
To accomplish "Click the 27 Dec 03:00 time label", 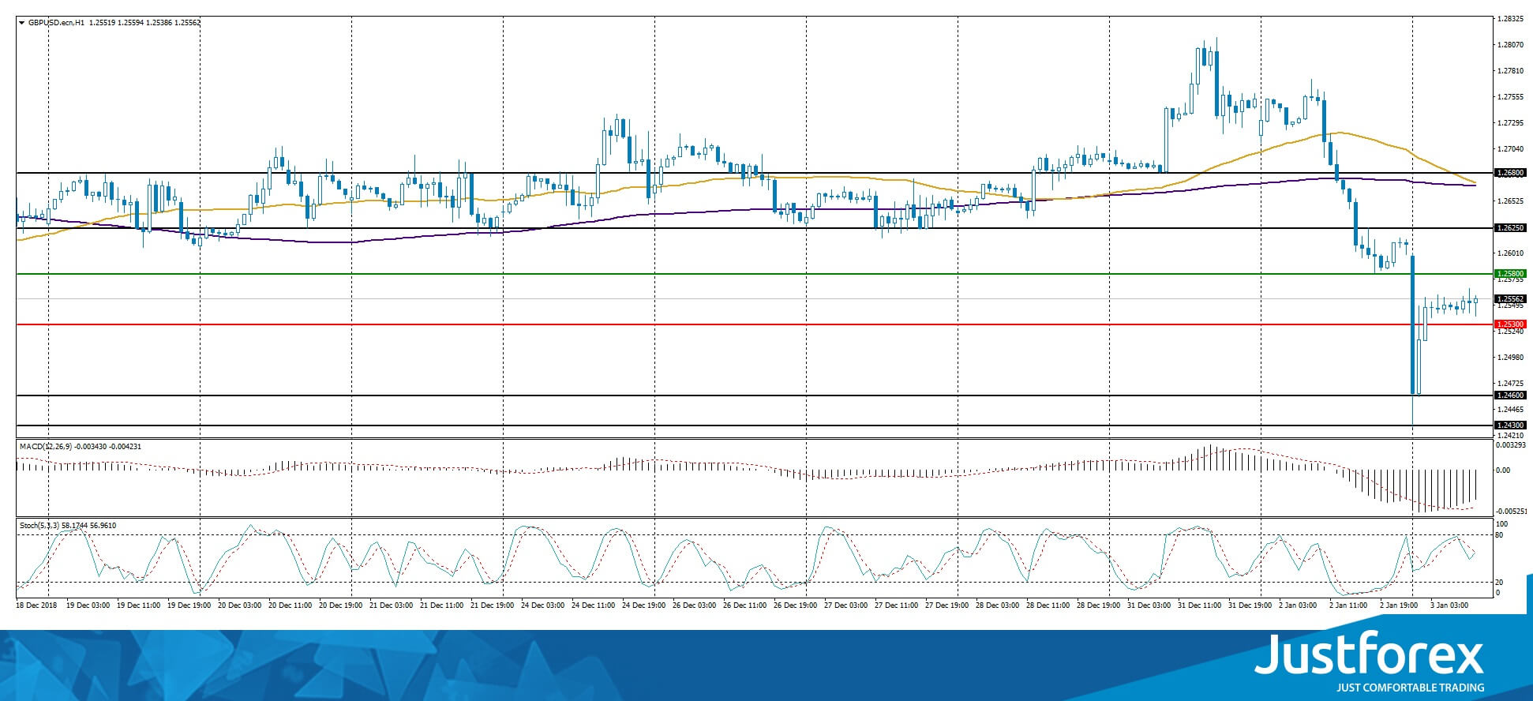I will tap(846, 605).
